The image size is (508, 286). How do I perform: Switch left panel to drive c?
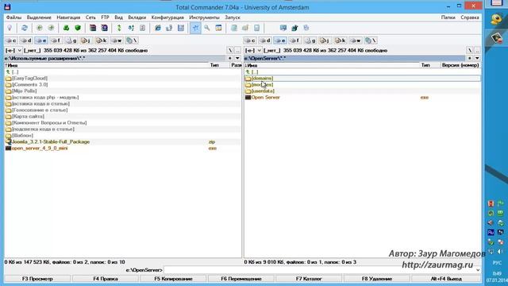[x=11, y=41]
